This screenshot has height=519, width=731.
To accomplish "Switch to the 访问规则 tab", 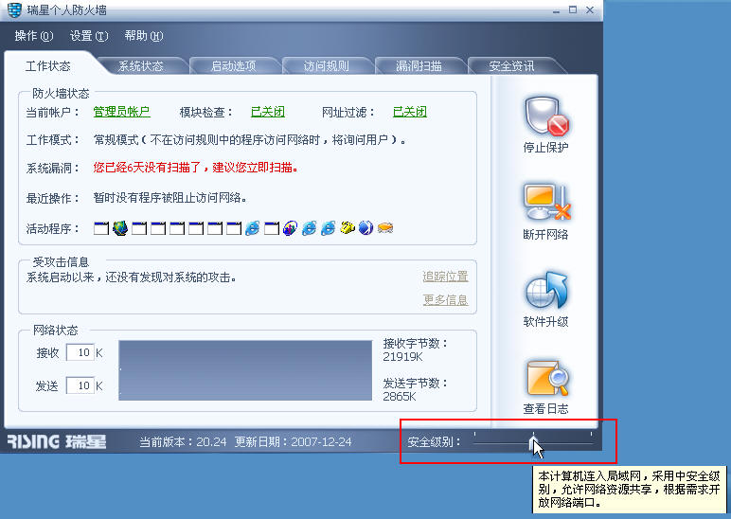I will 326,65.
